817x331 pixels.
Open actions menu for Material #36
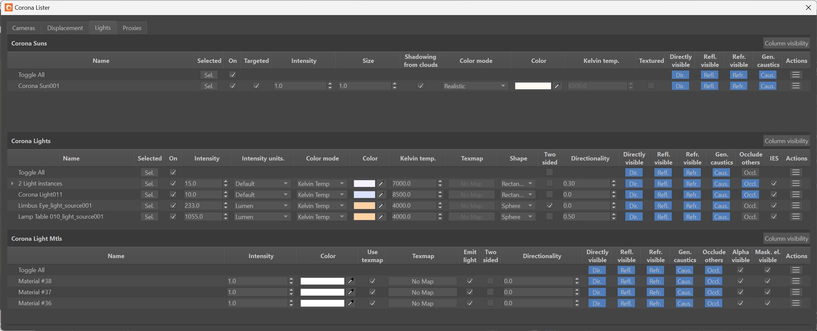(796, 303)
